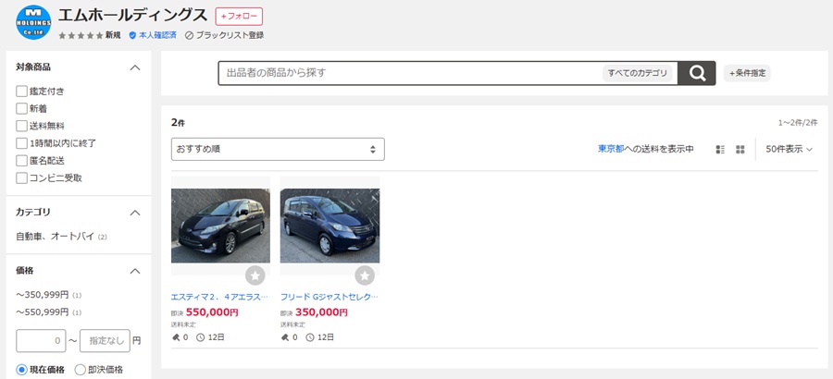Select 自動車、オートバイ category
The image size is (833, 379).
point(55,237)
